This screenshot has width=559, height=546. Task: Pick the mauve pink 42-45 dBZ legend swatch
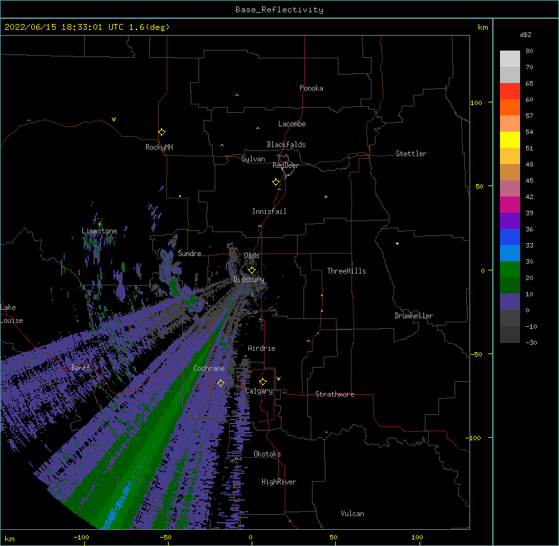click(x=510, y=189)
